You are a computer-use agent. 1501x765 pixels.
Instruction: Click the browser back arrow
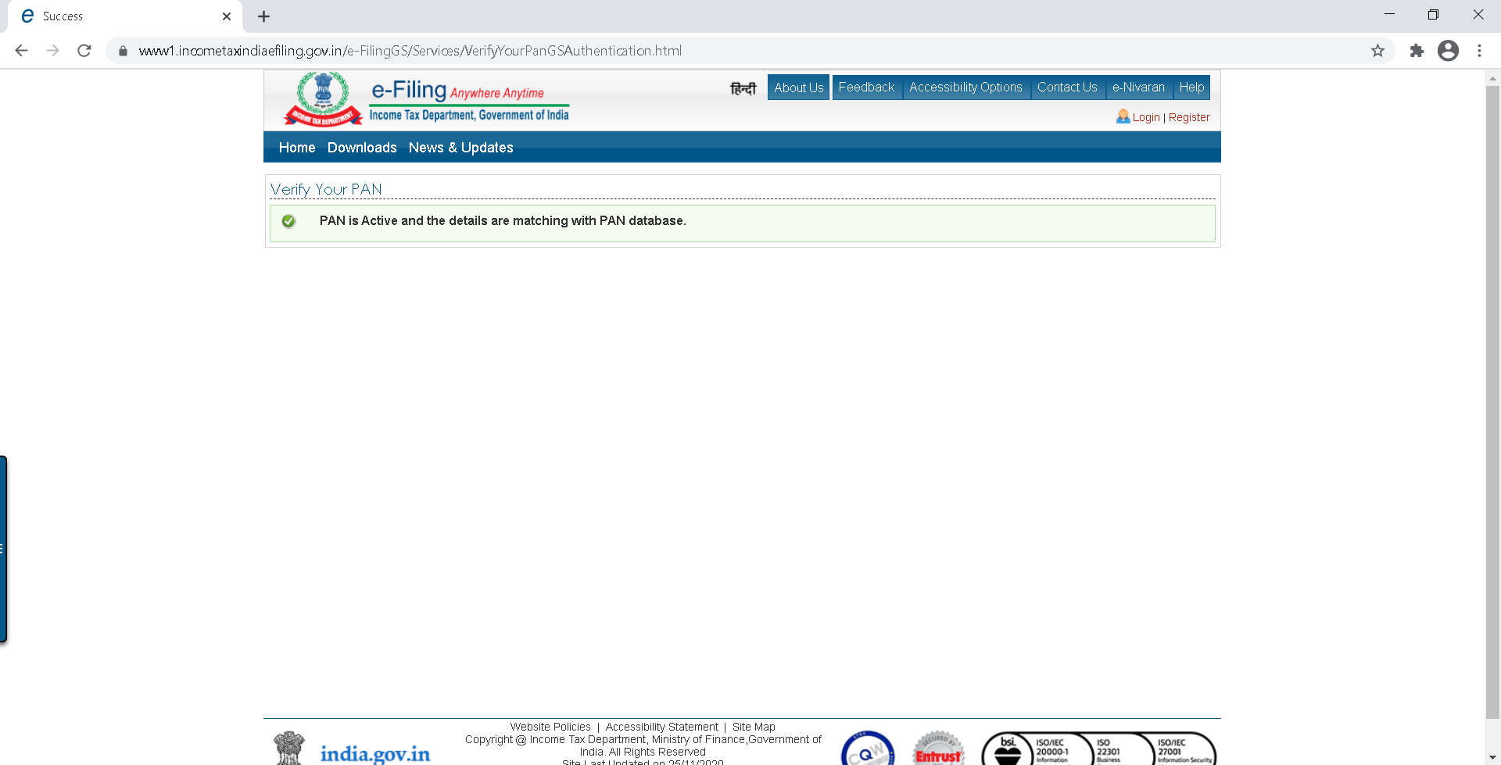[22, 51]
